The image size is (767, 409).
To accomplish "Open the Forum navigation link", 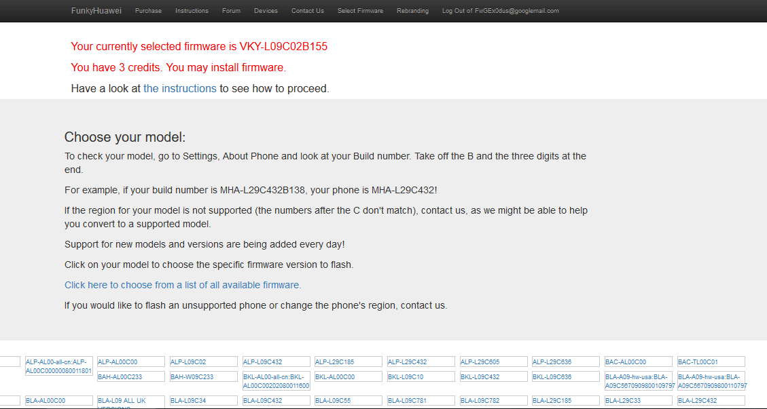I will (231, 11).
